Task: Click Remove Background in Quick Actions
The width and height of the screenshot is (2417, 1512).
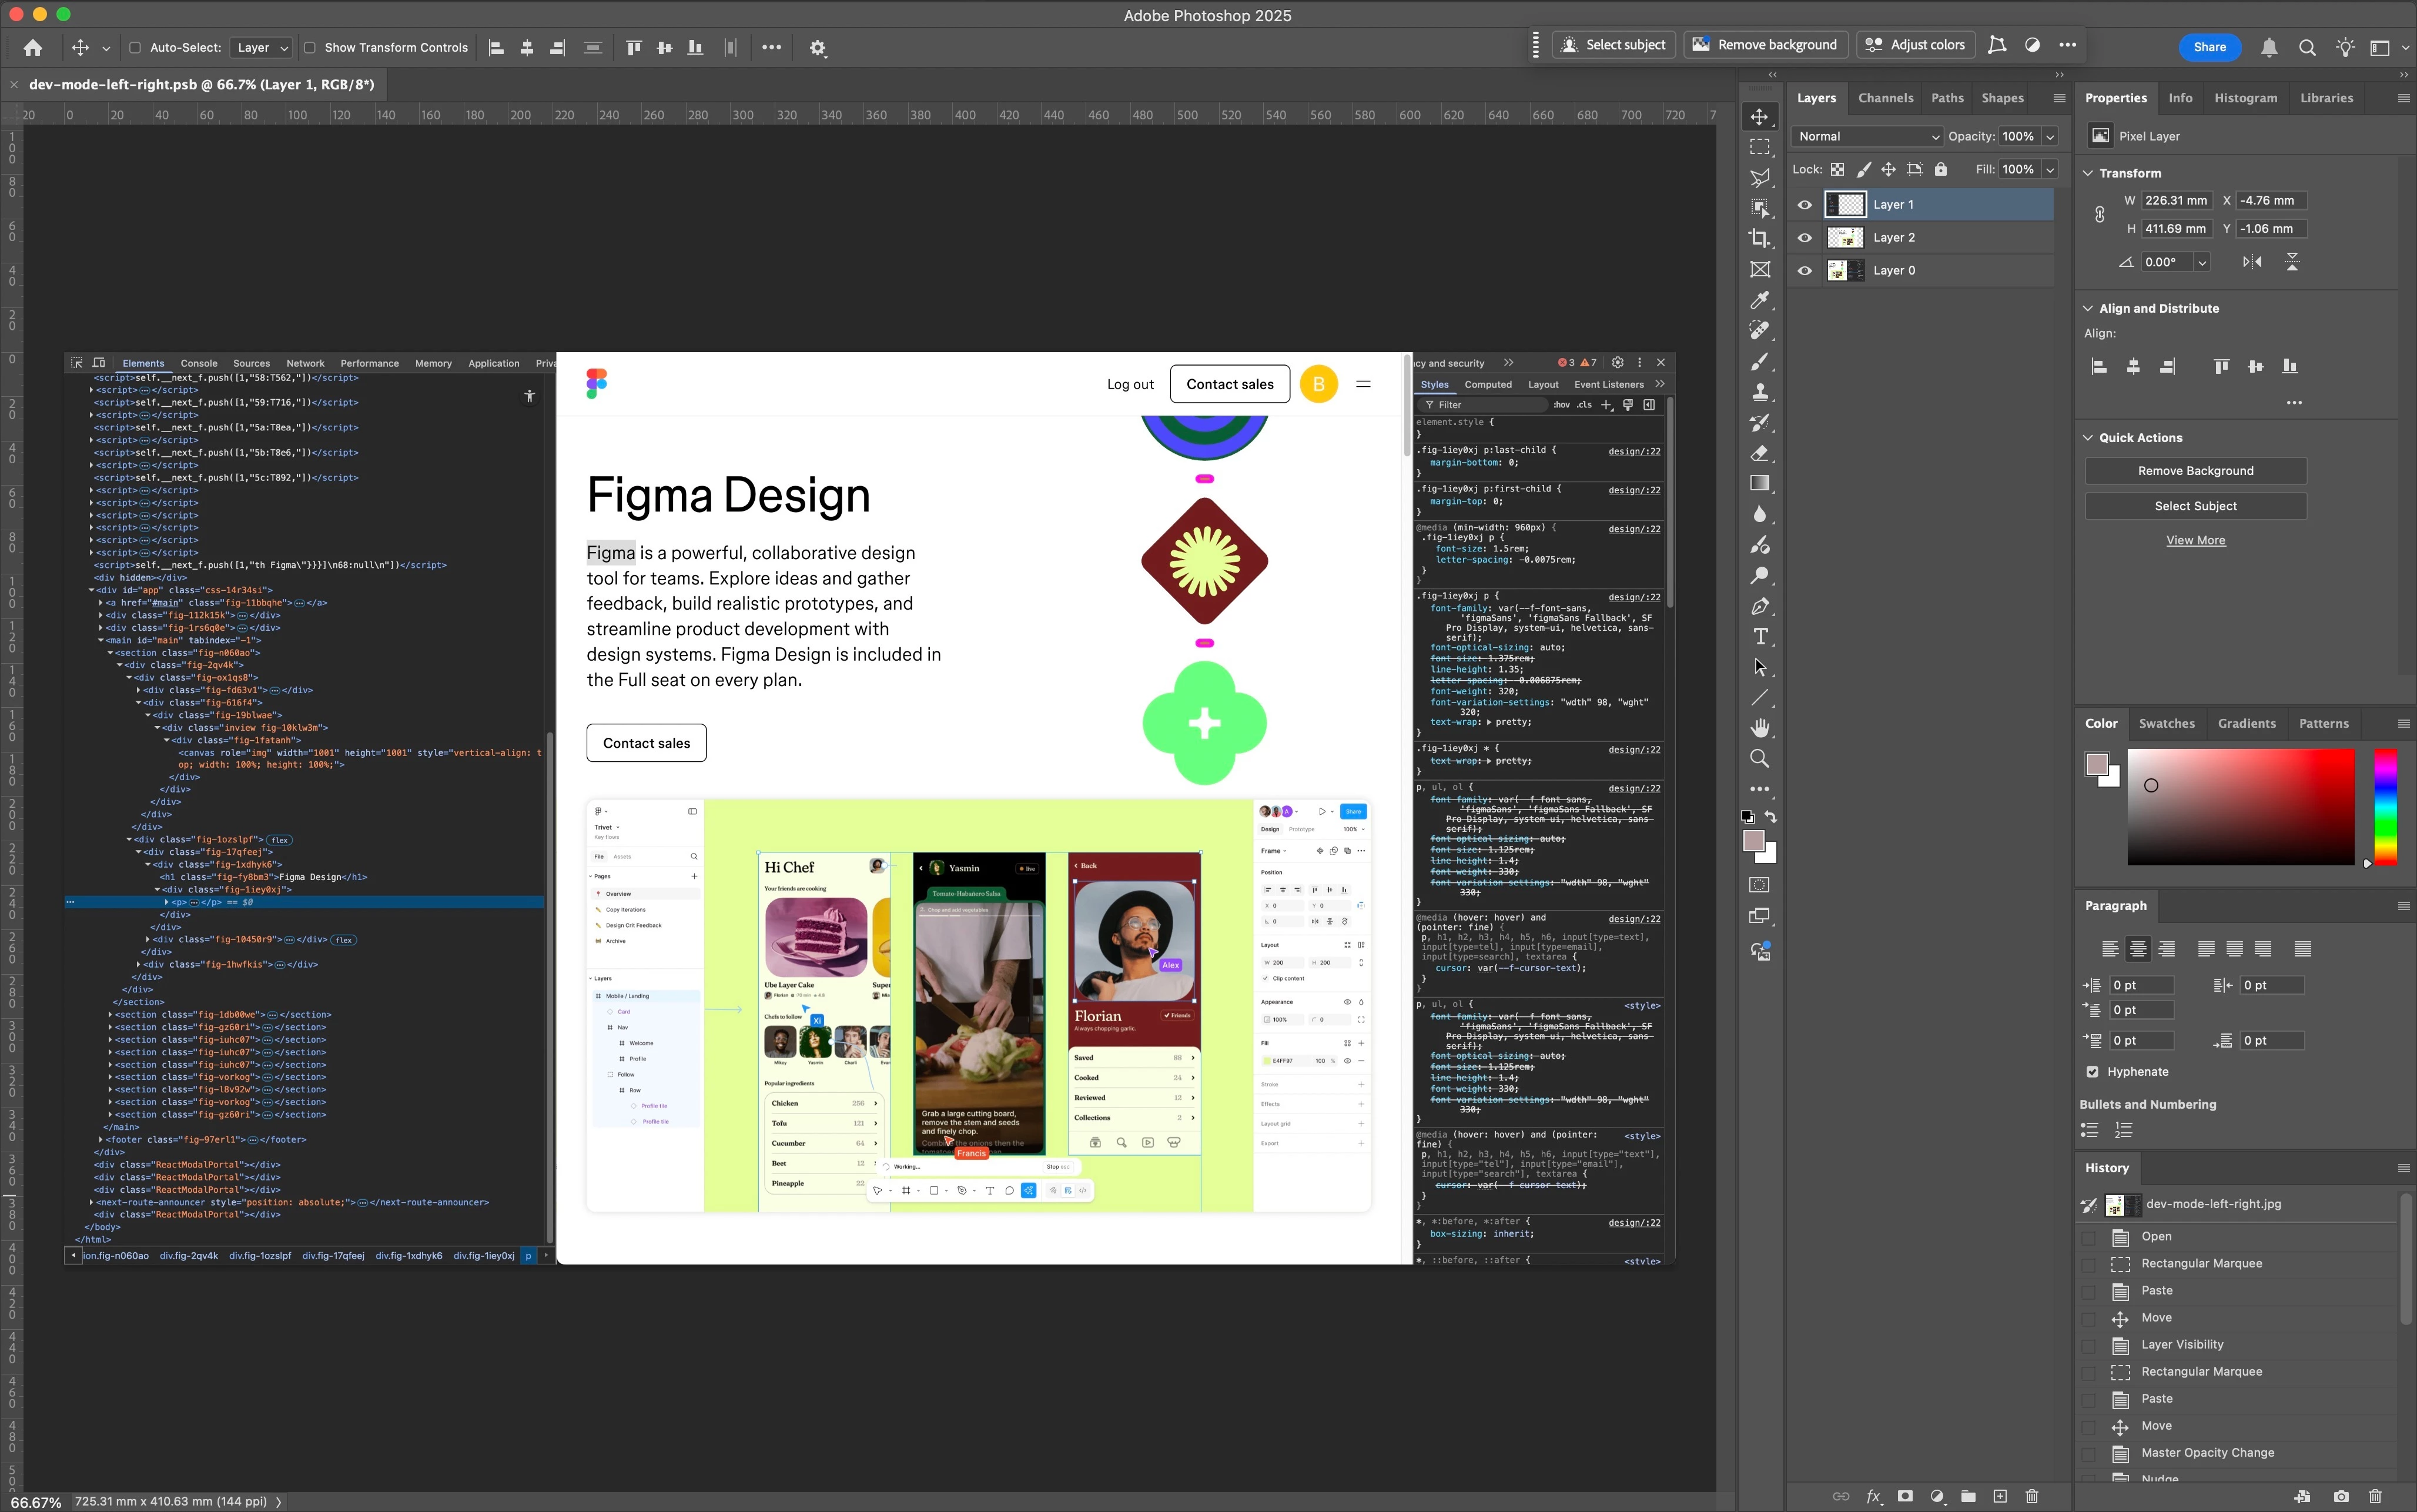Action: (2195, 471)
